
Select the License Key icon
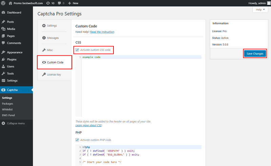click(44, 74)
